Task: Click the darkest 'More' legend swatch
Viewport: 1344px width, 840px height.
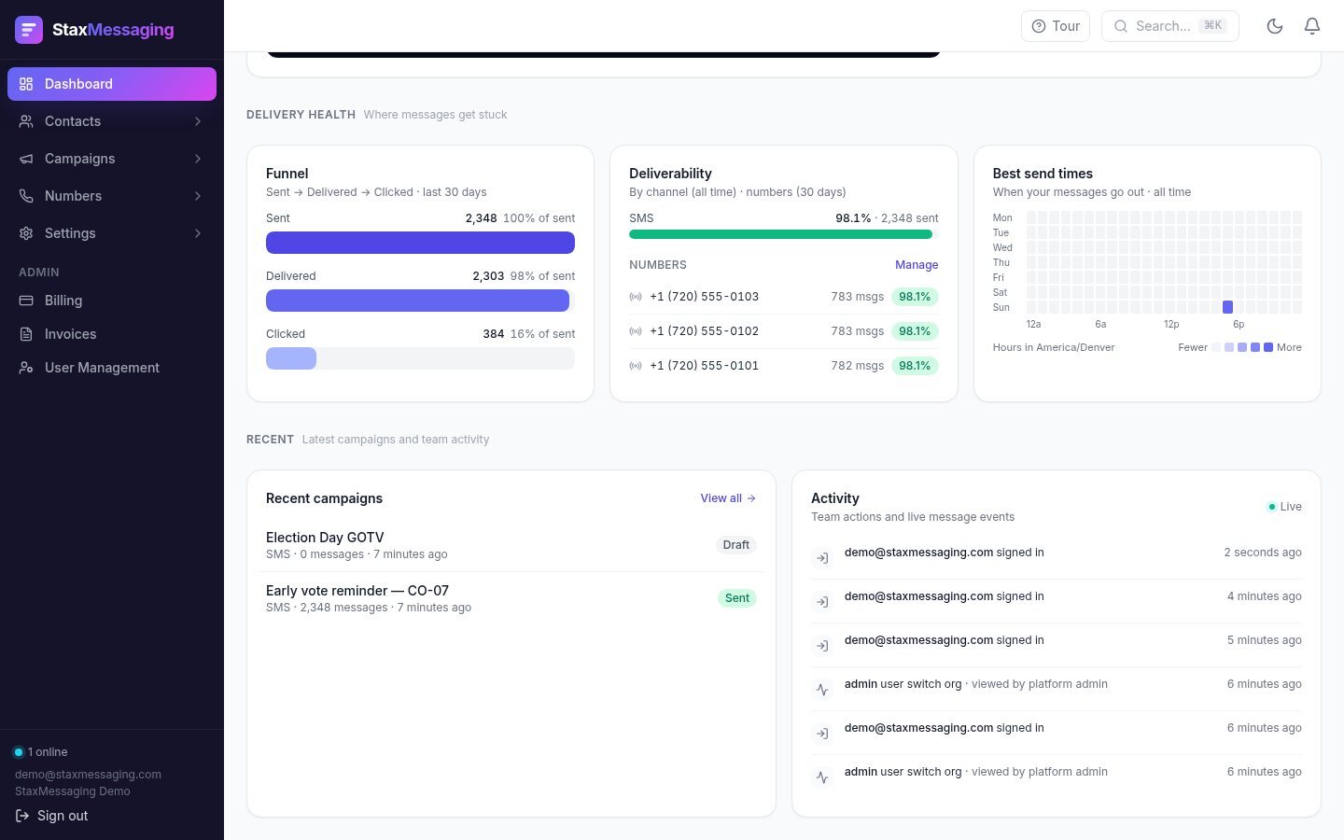Action: (x=1268, y=347)
